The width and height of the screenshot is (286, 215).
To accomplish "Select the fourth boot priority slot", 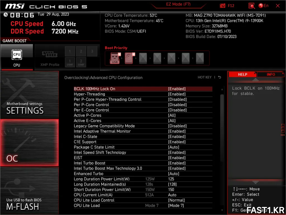I will pyautogui.click(x=157, y=58).
